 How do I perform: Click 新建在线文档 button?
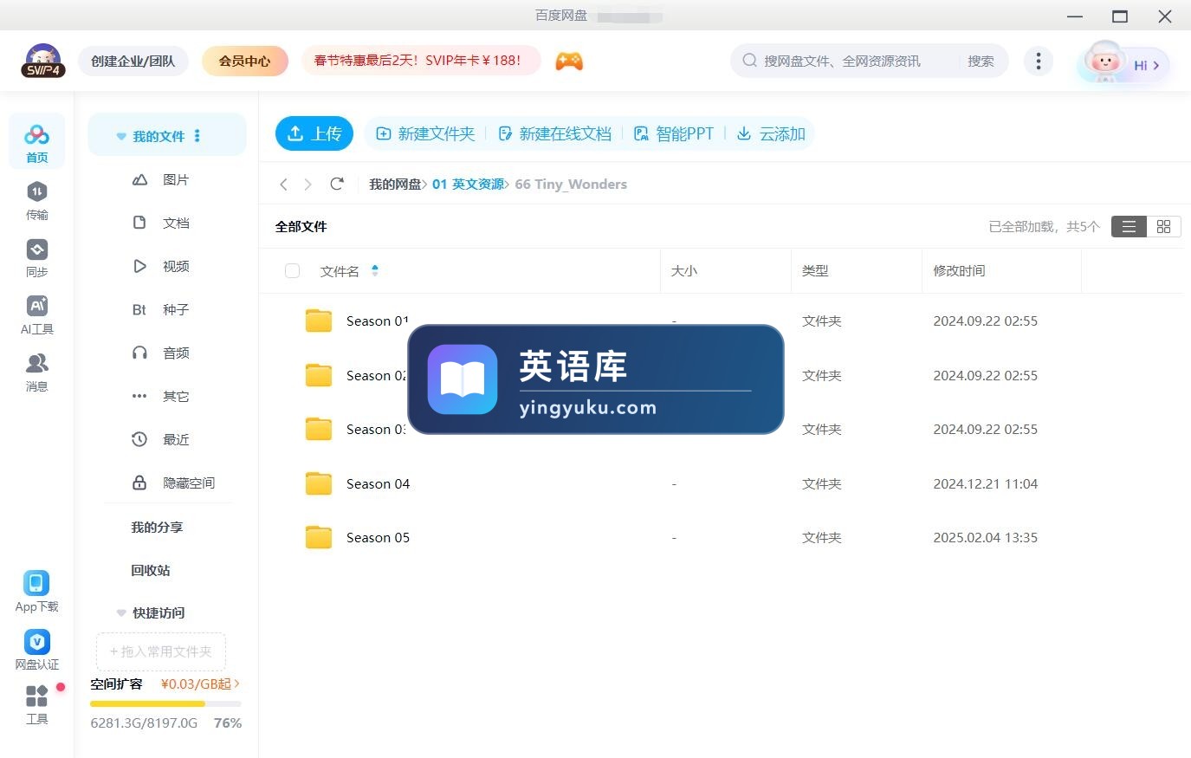554,133
